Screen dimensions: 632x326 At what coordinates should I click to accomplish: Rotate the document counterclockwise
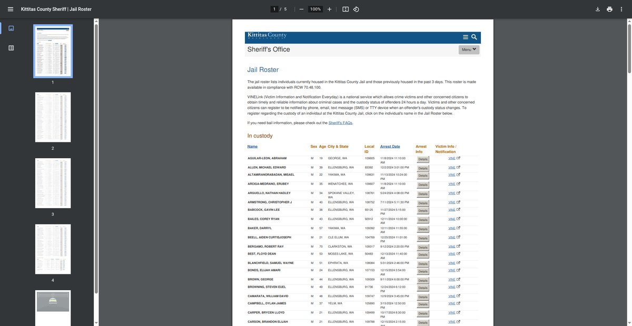point(356,9)
